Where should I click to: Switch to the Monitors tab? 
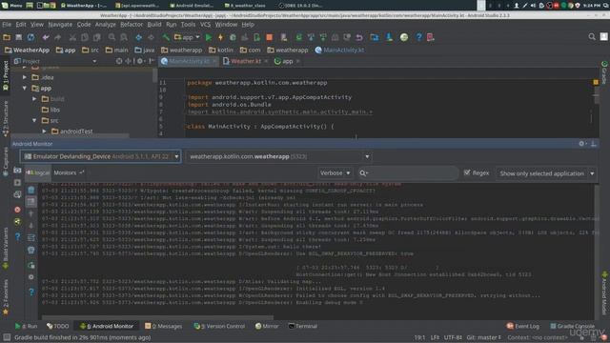69,172
